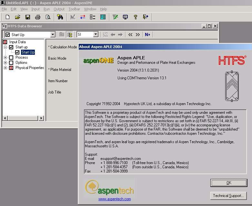The image size is (252, 206).
Task: Print with the printer toolbar icon
Action: coord(38,17)
